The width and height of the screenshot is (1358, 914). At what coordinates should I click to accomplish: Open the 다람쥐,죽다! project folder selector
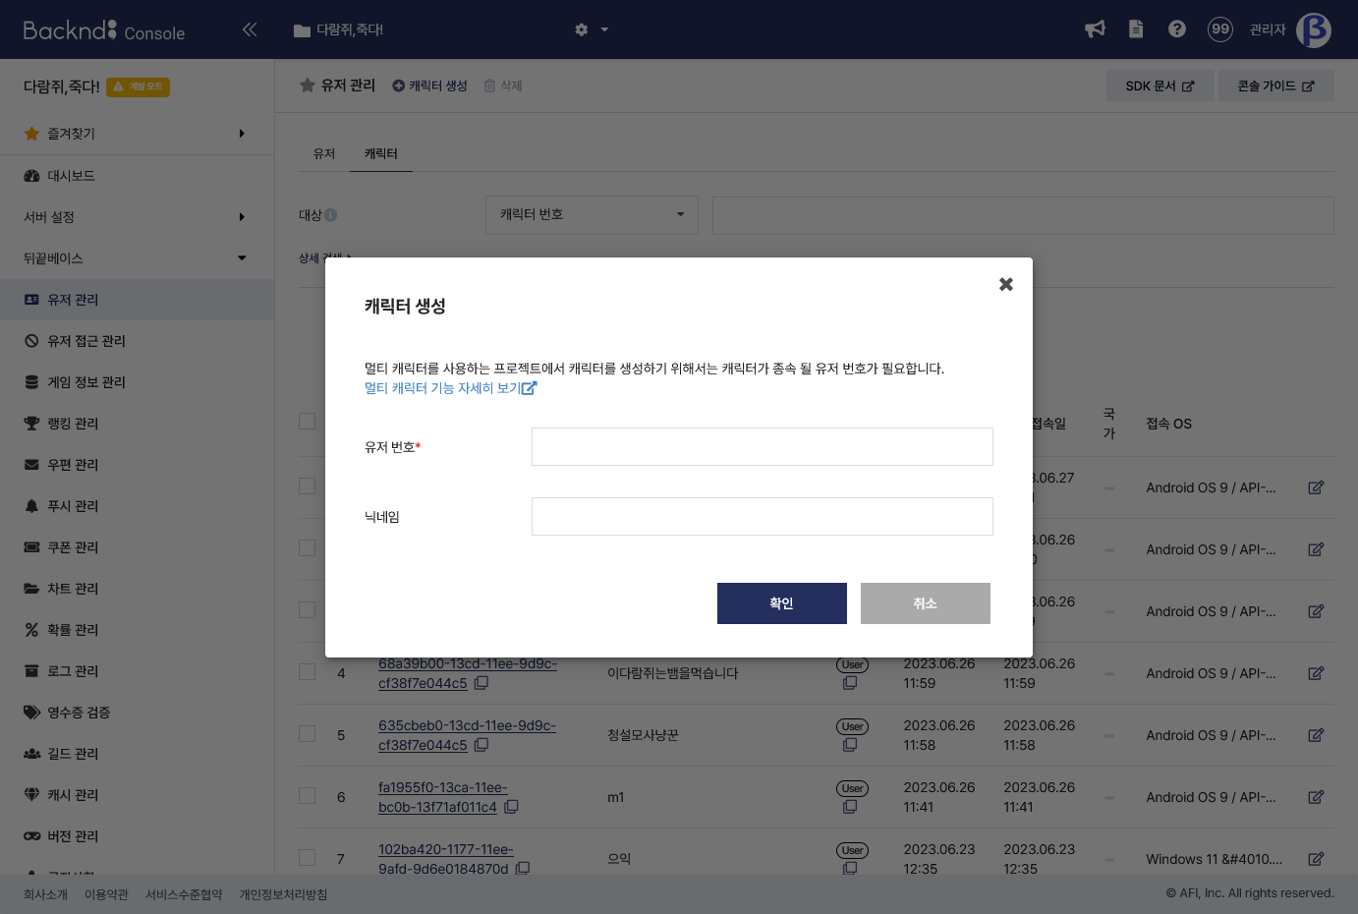(338, 29)
